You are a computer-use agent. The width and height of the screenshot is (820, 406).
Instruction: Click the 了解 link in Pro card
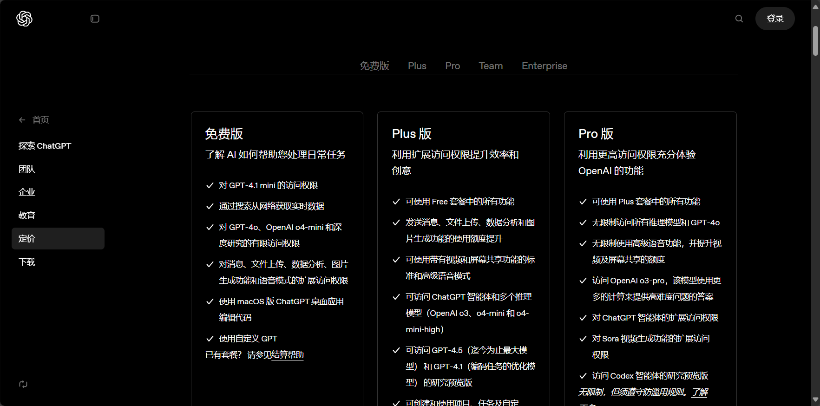pyautogui.click(x=700, y=392)
